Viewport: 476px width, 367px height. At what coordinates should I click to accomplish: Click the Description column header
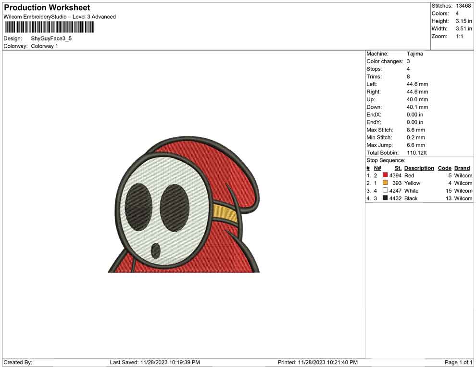point(419,168)
